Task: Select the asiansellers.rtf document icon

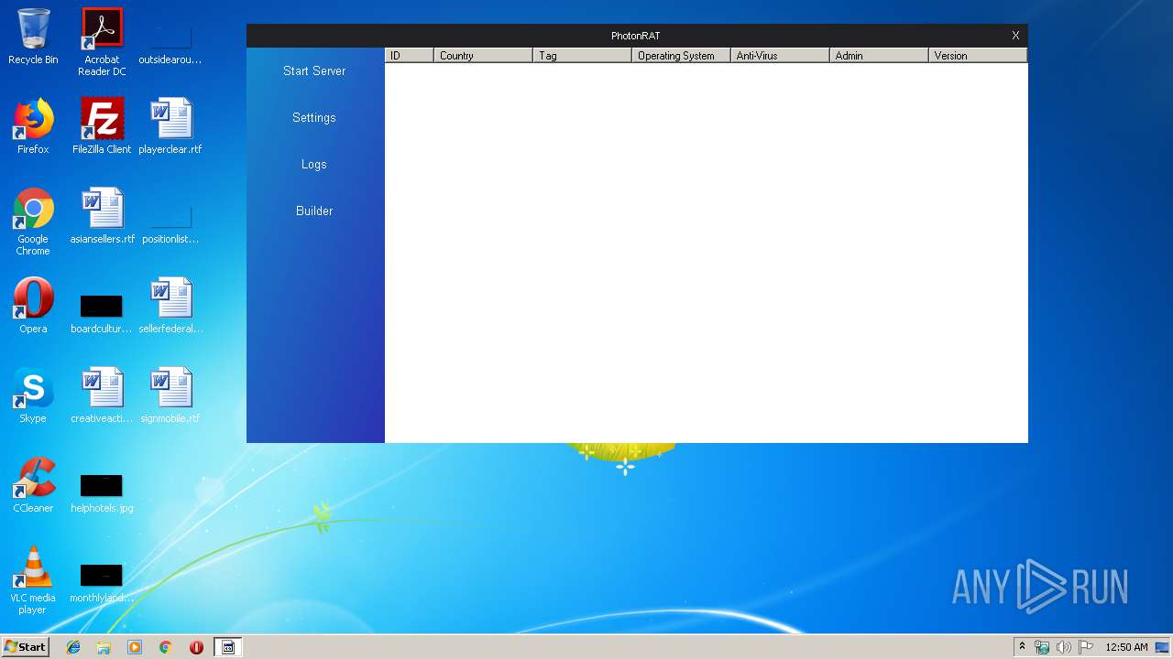Action: click(102, 216)
